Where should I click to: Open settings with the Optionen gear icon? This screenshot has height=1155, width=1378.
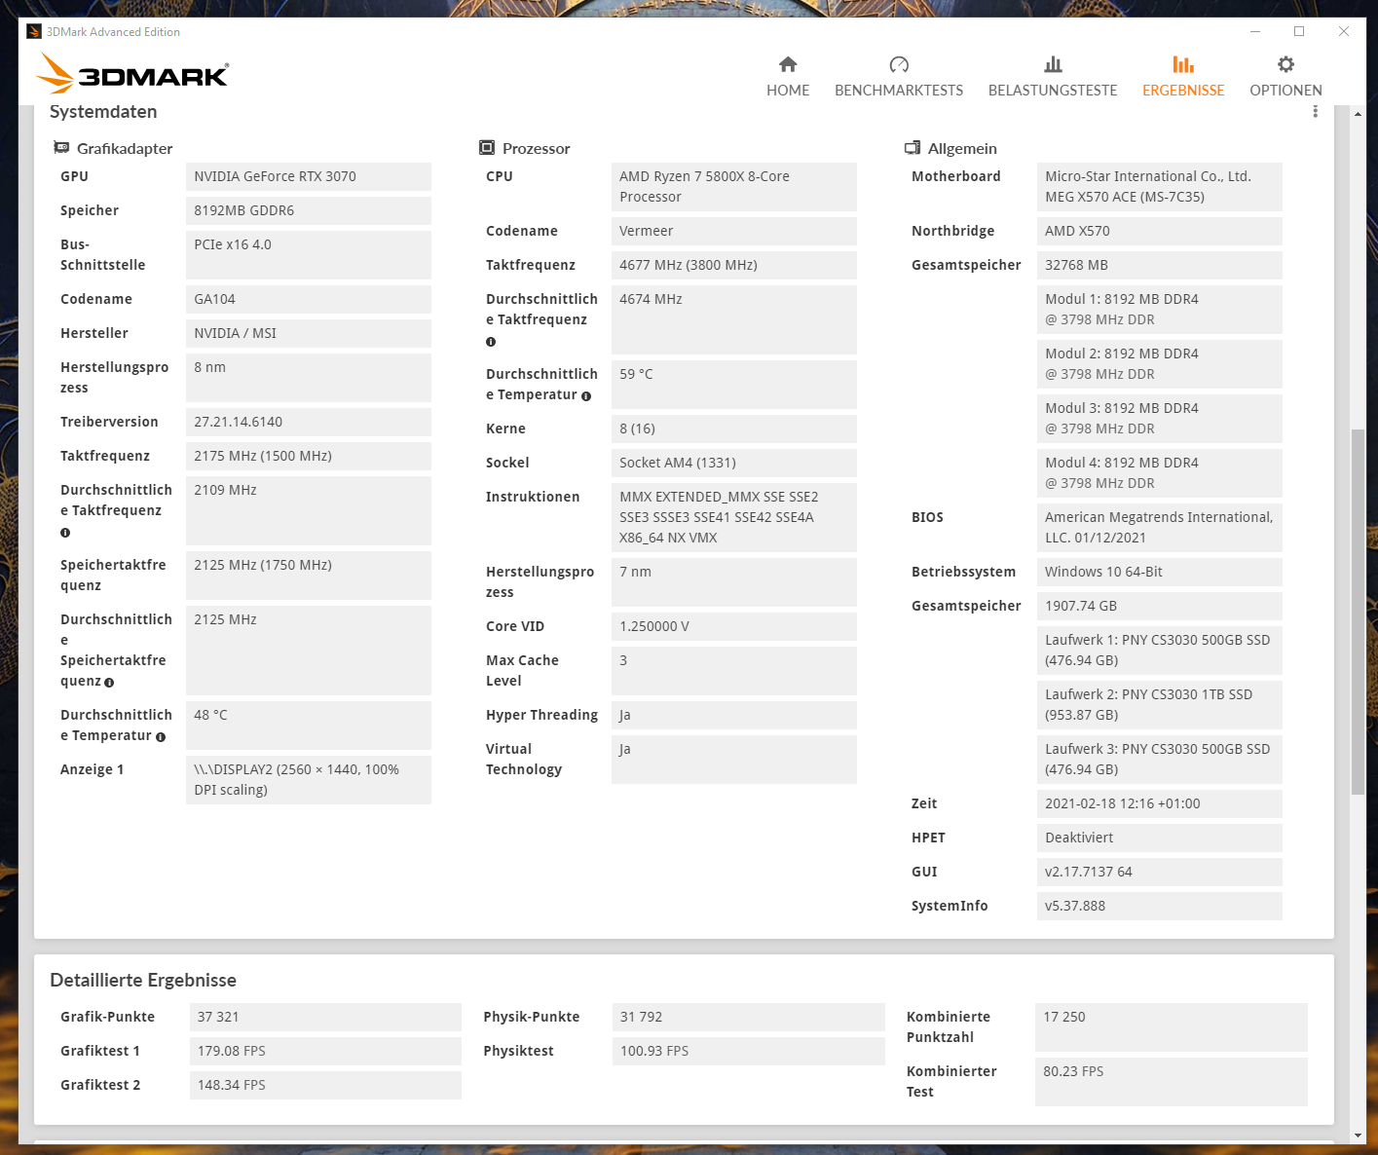pyautogui.click(x=1285, y=64)
